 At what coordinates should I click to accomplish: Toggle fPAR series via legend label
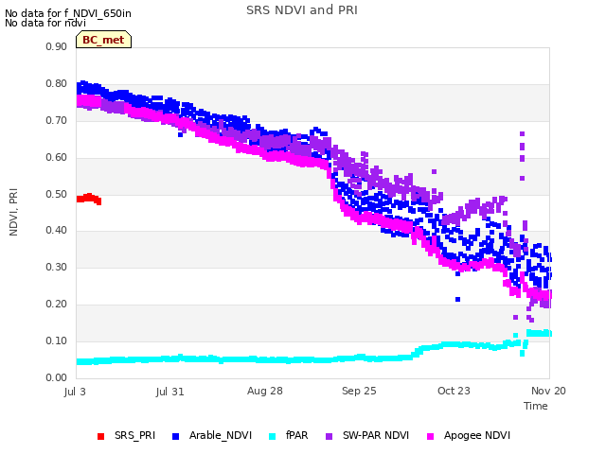tap(296, 435)
